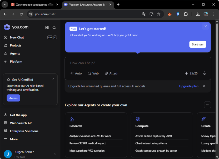The image size is (219, 159).
Task: Click the Start tour button
Action: click(198, 44)
